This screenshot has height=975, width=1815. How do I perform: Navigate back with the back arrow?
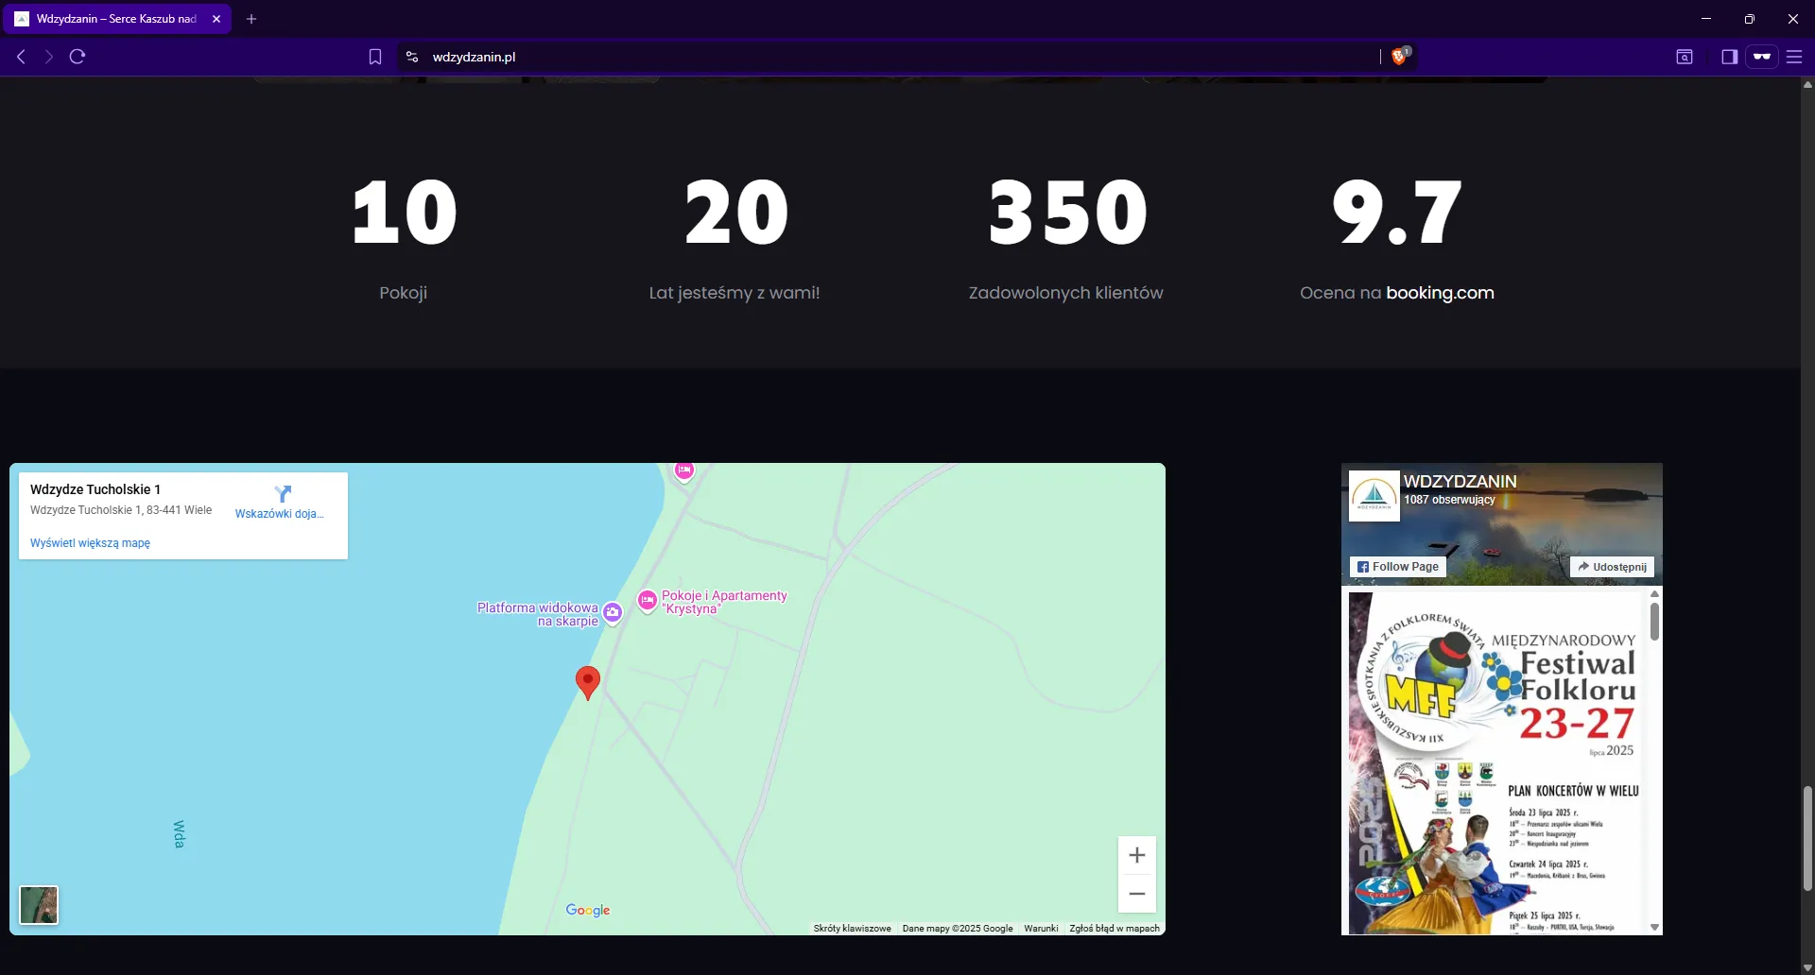point(20,57)
